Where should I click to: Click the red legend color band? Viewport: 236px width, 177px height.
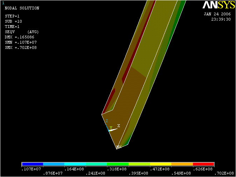(203, 164)
